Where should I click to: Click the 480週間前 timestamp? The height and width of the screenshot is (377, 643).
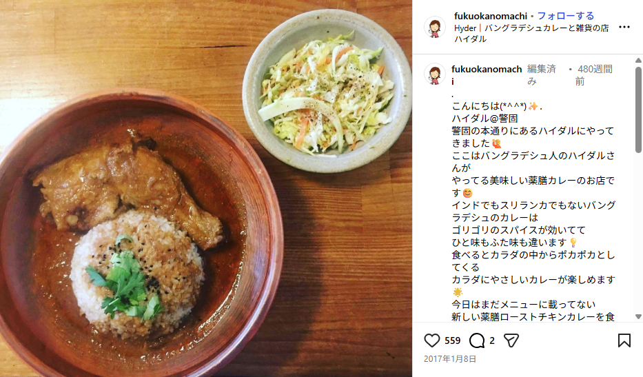pos(595,75)
